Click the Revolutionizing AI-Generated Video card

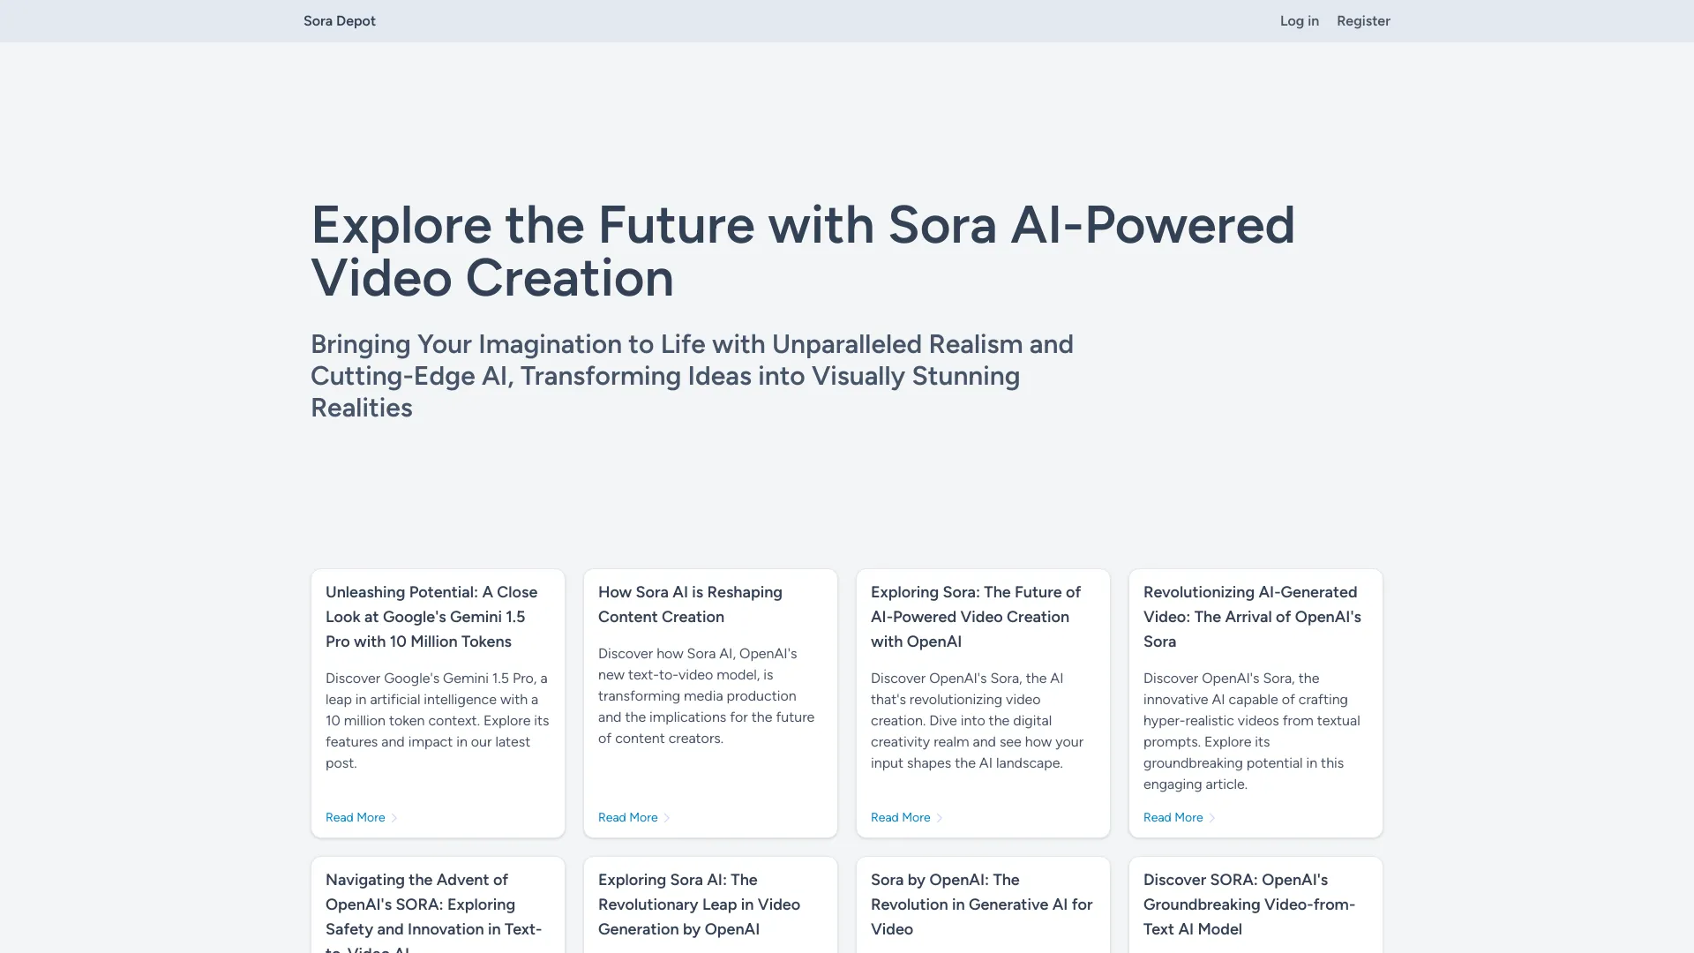pos(1251,617)
